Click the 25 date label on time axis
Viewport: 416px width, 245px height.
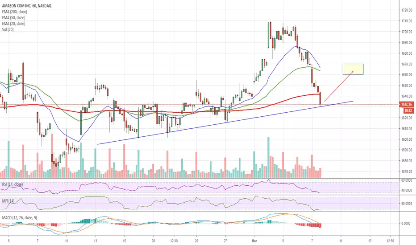pos(196,241)
